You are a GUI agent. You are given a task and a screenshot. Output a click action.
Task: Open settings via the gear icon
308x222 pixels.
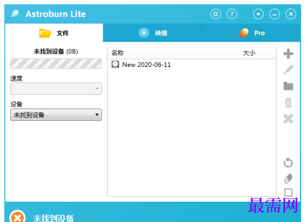215,14
